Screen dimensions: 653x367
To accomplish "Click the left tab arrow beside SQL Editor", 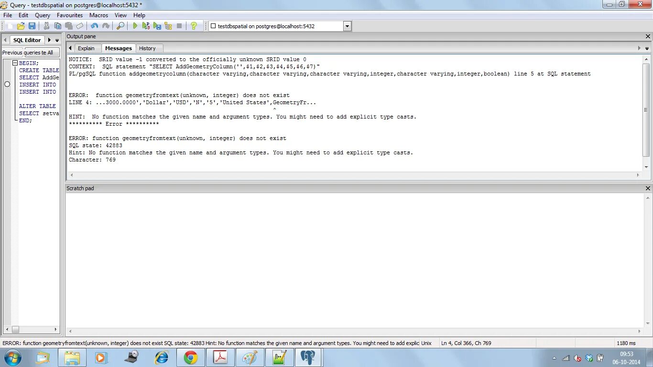I will click(x=5, y=40).
